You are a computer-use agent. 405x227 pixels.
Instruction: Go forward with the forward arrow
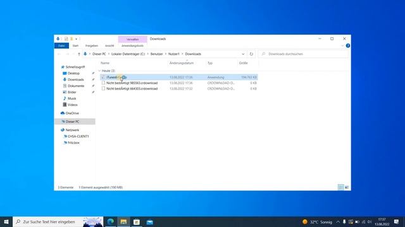click(68, 54)
